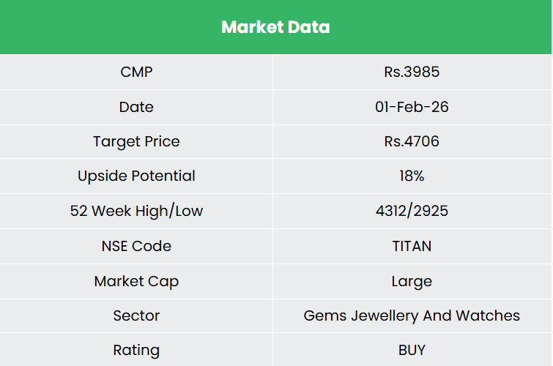Select the Target Price label
This screenshot has height=366, width=553.
(x=136, y=141)
